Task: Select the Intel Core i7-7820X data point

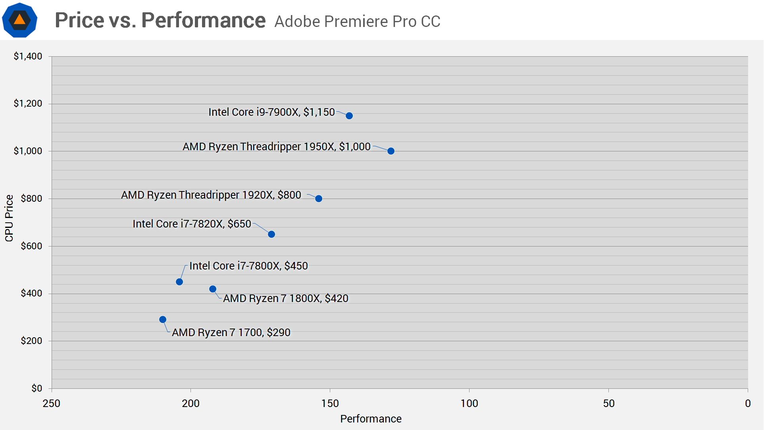Action: coord(271,234)
